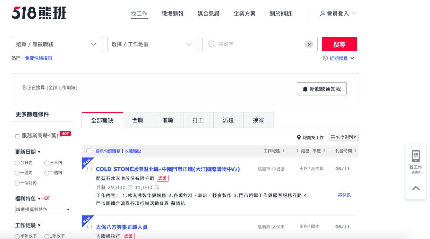Click the 收藏職缺 link

coord(133,151)
